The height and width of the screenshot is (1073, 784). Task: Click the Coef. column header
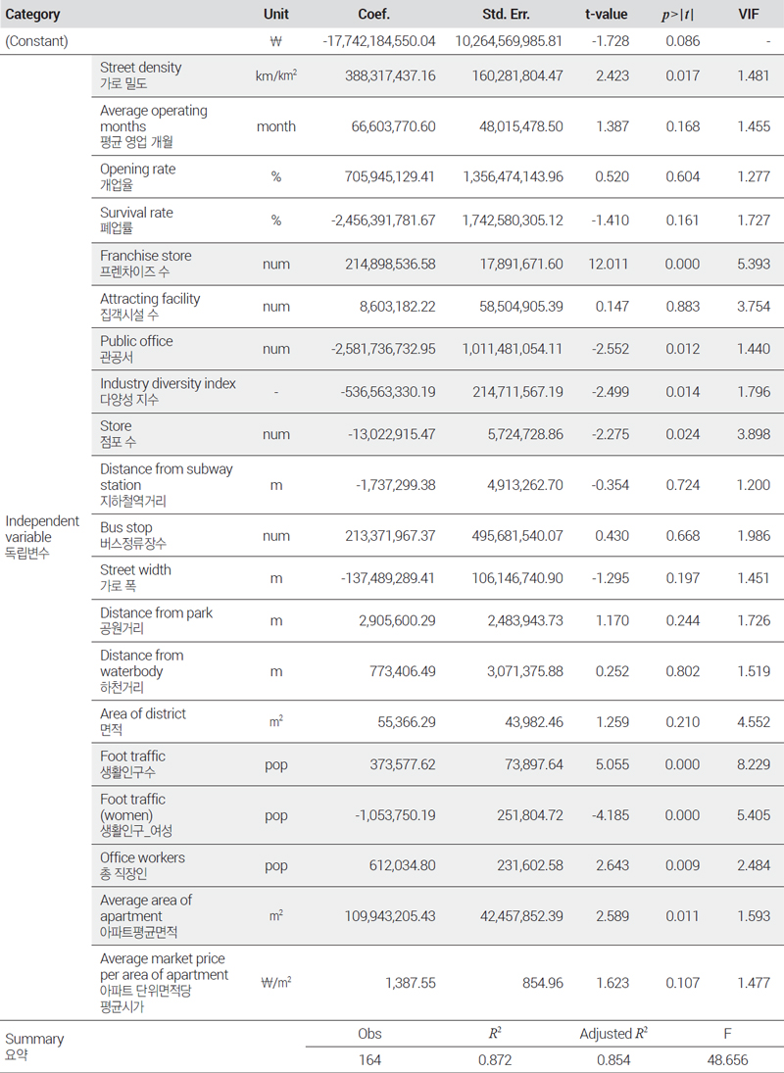tap(374, 15)
